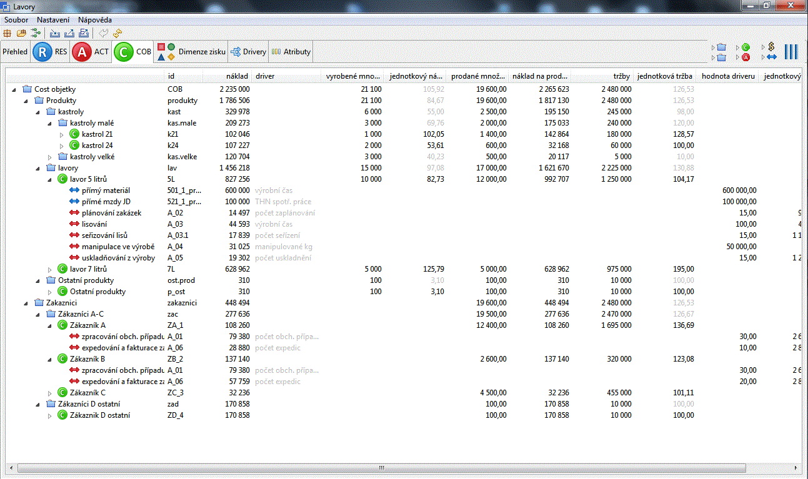This screenshot has width=808, height=479.
Task: Click the tree structure toolbar icon
Action: [35, 33]
